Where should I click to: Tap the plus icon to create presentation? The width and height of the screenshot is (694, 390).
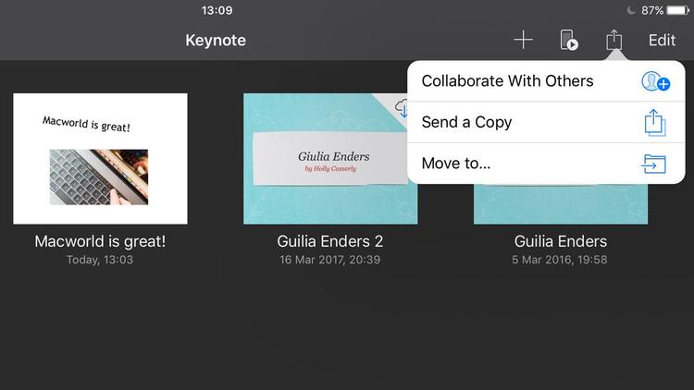coord(524,40)
